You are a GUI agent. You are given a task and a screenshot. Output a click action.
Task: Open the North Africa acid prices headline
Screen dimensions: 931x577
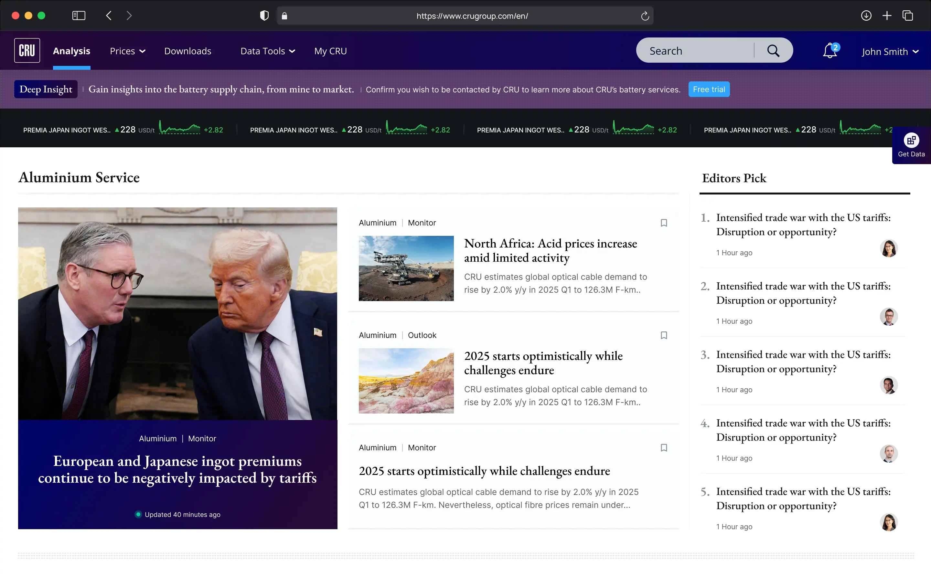coord(550,251)
